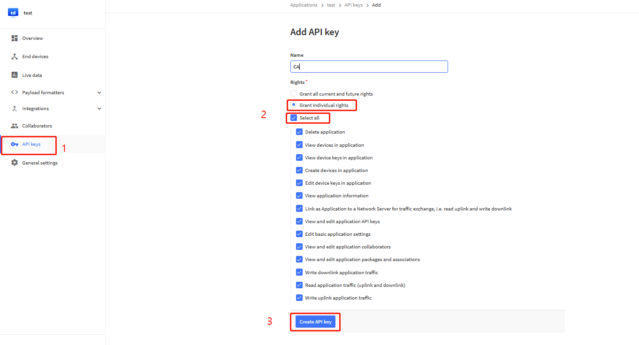
Task: Select Grant all current and future rights
Action: click(x=294, y=94)
